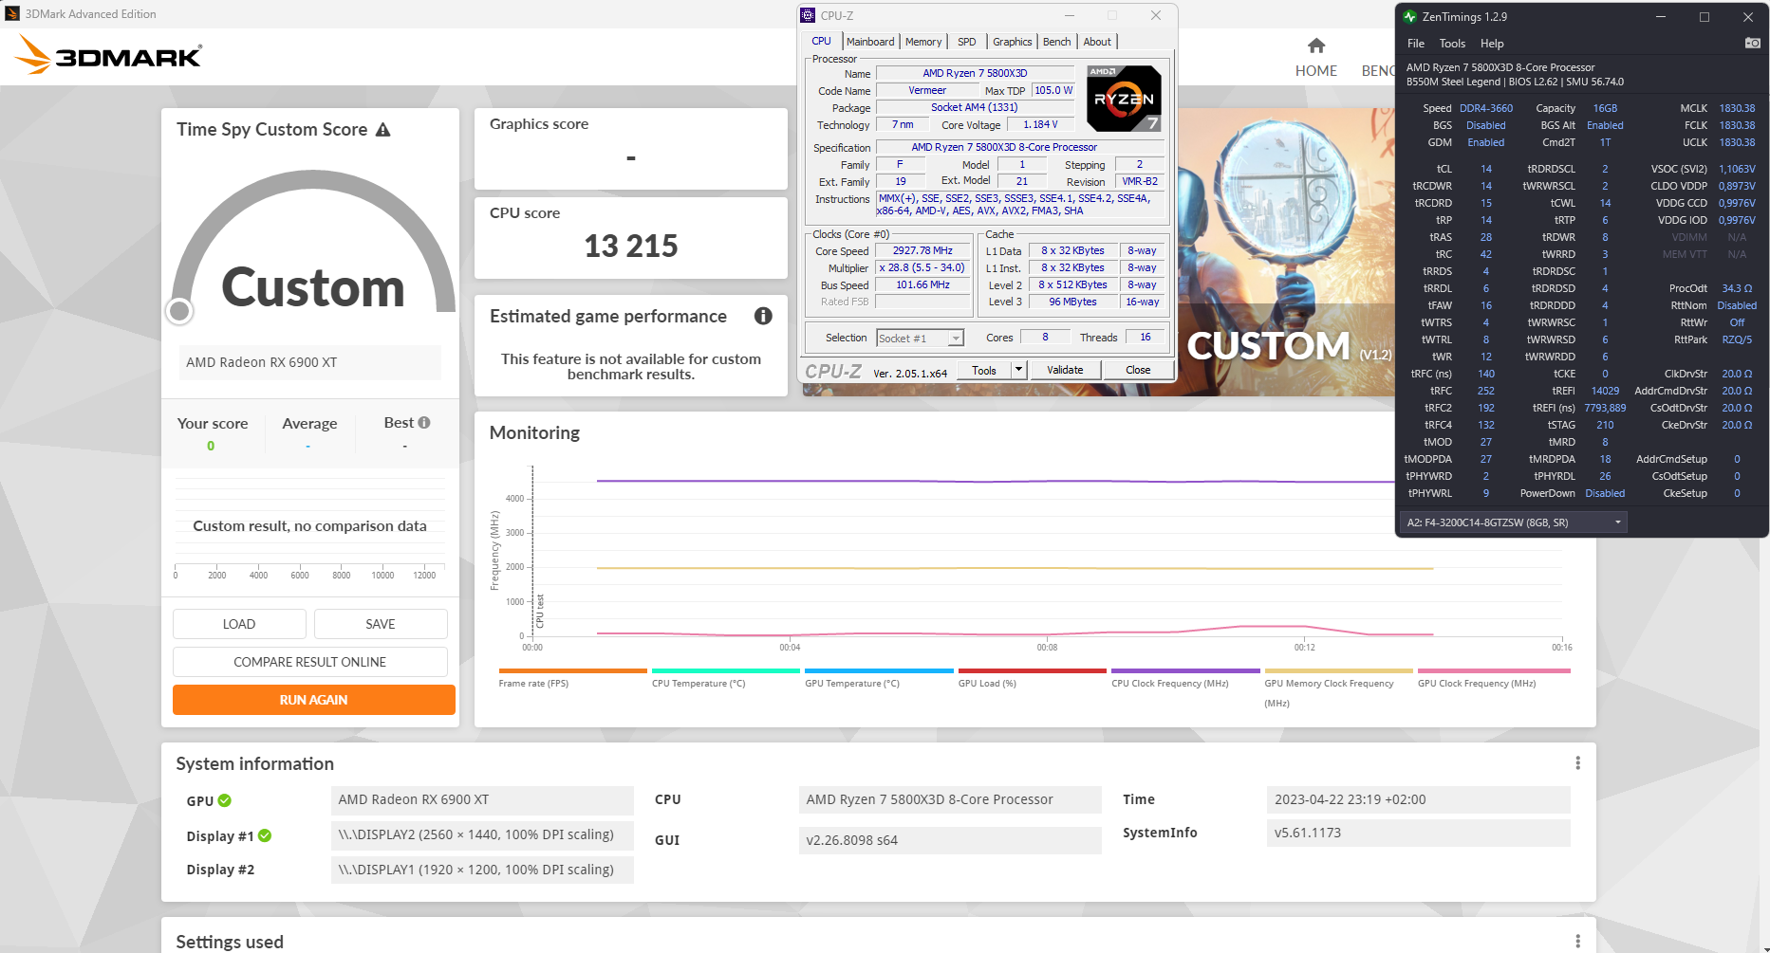The height and width of the screenshot is (953, 1770).
Task: Close the ZenTimings window
Action: coord(1748,17)
